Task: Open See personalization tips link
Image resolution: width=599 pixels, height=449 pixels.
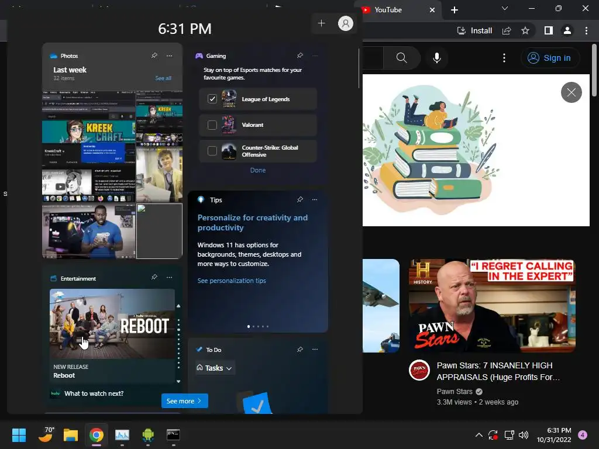Action: pos(232,281)
